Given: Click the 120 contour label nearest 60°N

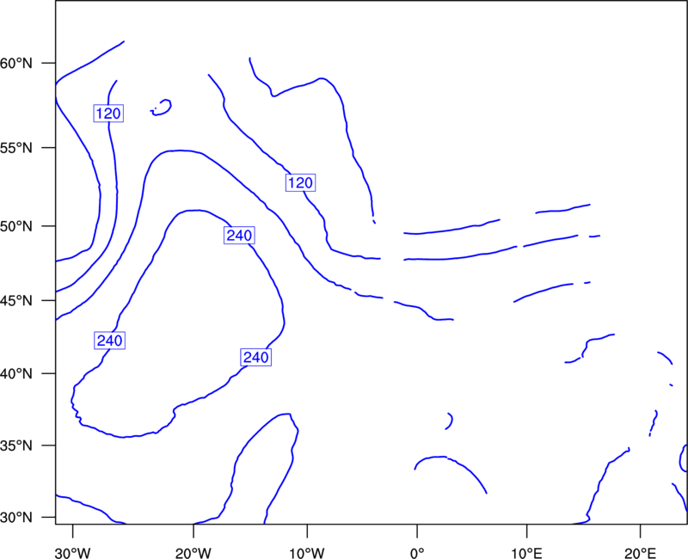Looking at the screenshot, I should coord(108,114).
